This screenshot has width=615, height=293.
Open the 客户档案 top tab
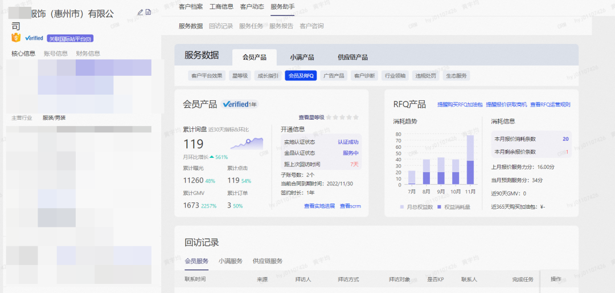[x=191, y=7]
